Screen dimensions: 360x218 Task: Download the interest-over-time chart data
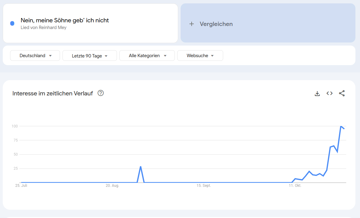(317, 94)
